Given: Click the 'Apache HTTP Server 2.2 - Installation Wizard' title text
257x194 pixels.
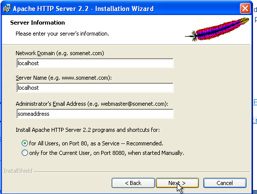Looking at the screenshot, I should (83, 9).
